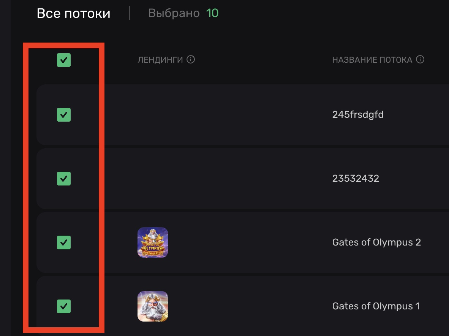
Task: Click the green selected count 10
Action: click(212, 13)
